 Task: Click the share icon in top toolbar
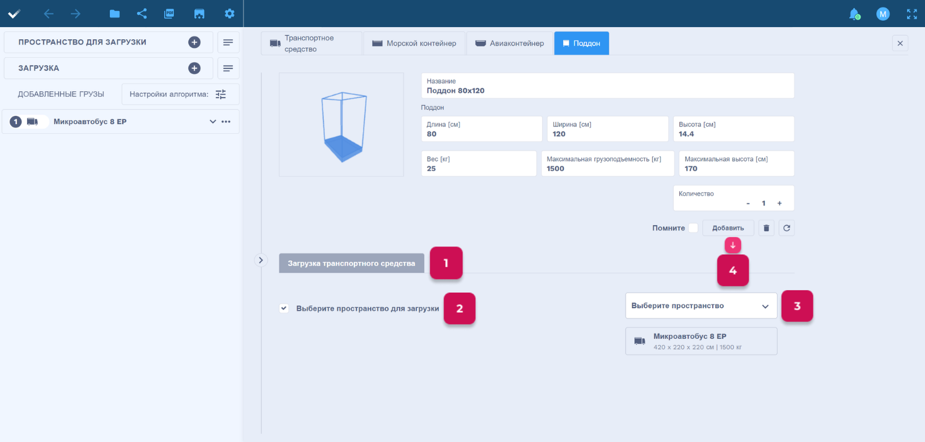pos(142,14)
